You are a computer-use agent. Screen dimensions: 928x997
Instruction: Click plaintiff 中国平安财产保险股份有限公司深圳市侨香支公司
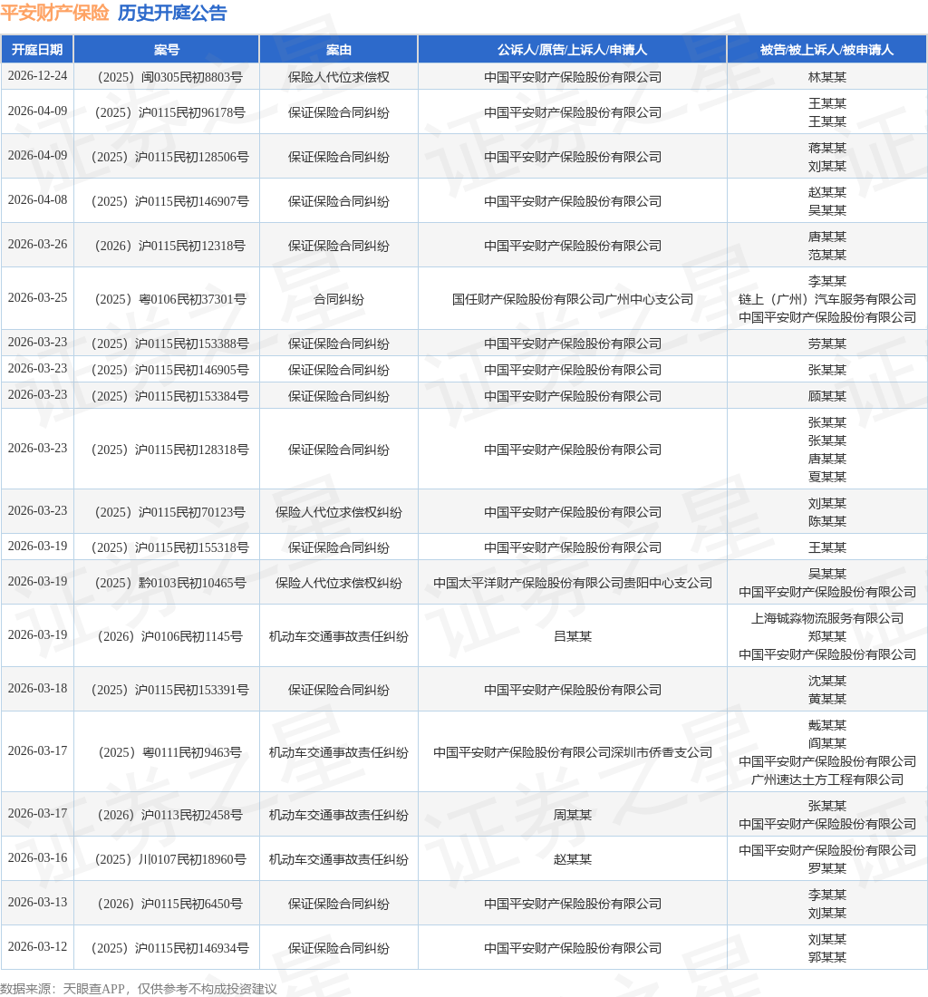tap(573, 752)
